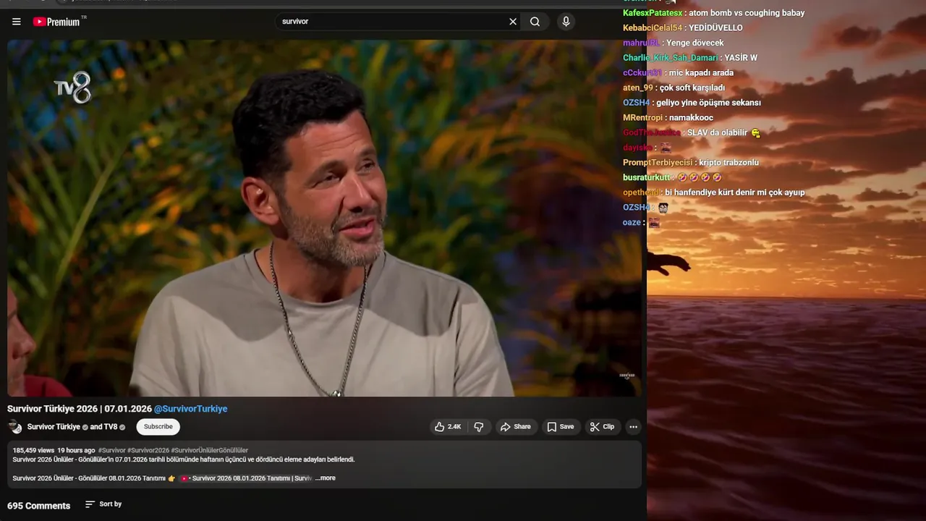926x521 pixels.
Task: Click the #Survivor2026 hashtag
Action: 148,450
